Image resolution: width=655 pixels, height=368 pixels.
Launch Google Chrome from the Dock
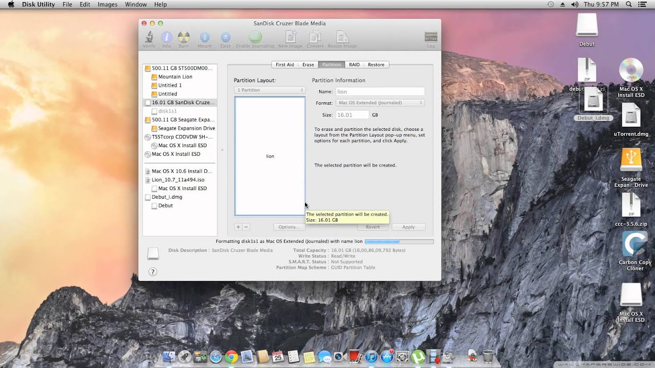[x=231, y=356]
